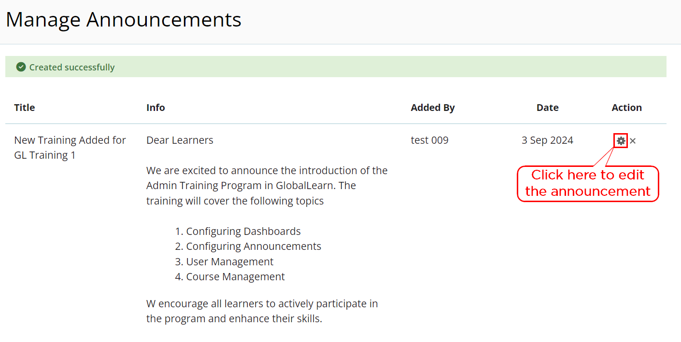Click the green success checkmark icon
Screen dimensions: 681x342
pyautogui.click(x=21, y=67)
